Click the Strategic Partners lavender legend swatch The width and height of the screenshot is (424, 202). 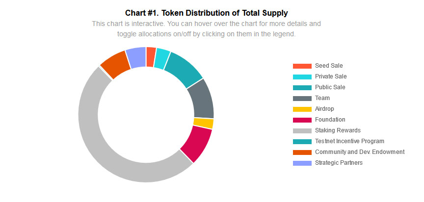point(302,163)
